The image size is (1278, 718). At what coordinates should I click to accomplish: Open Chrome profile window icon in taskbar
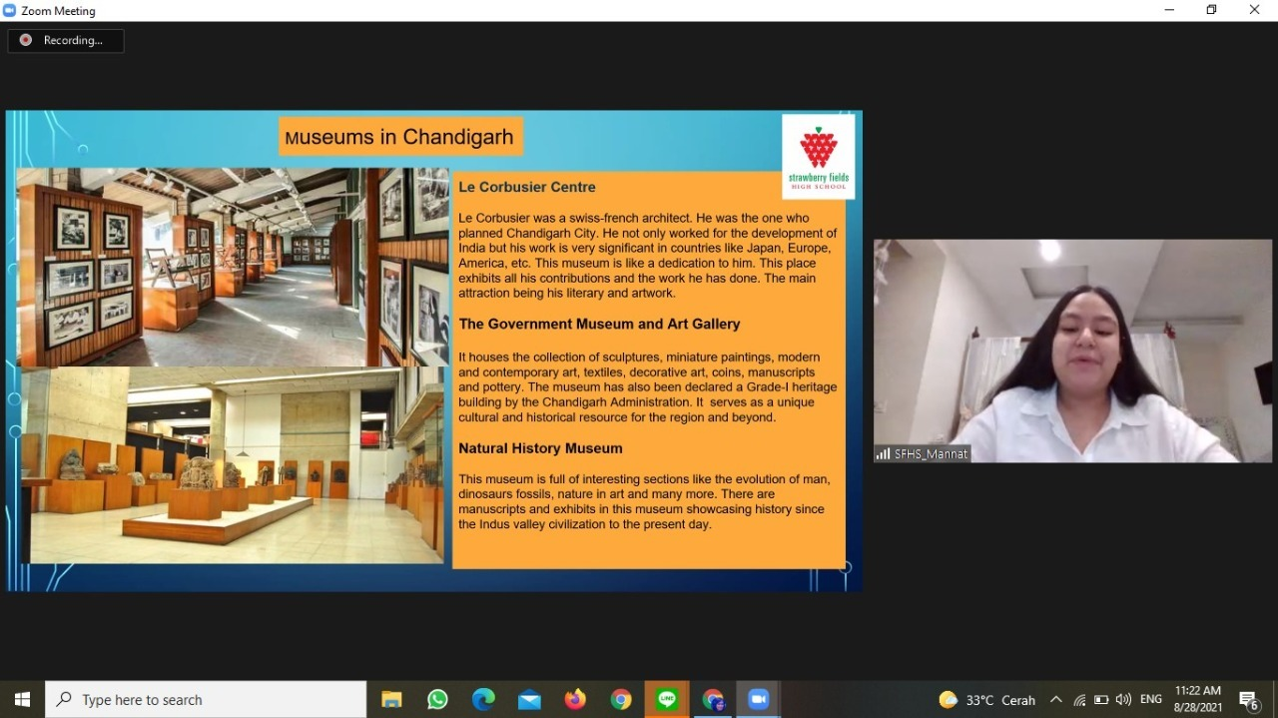pyautogui.click(x=713, y=700)
